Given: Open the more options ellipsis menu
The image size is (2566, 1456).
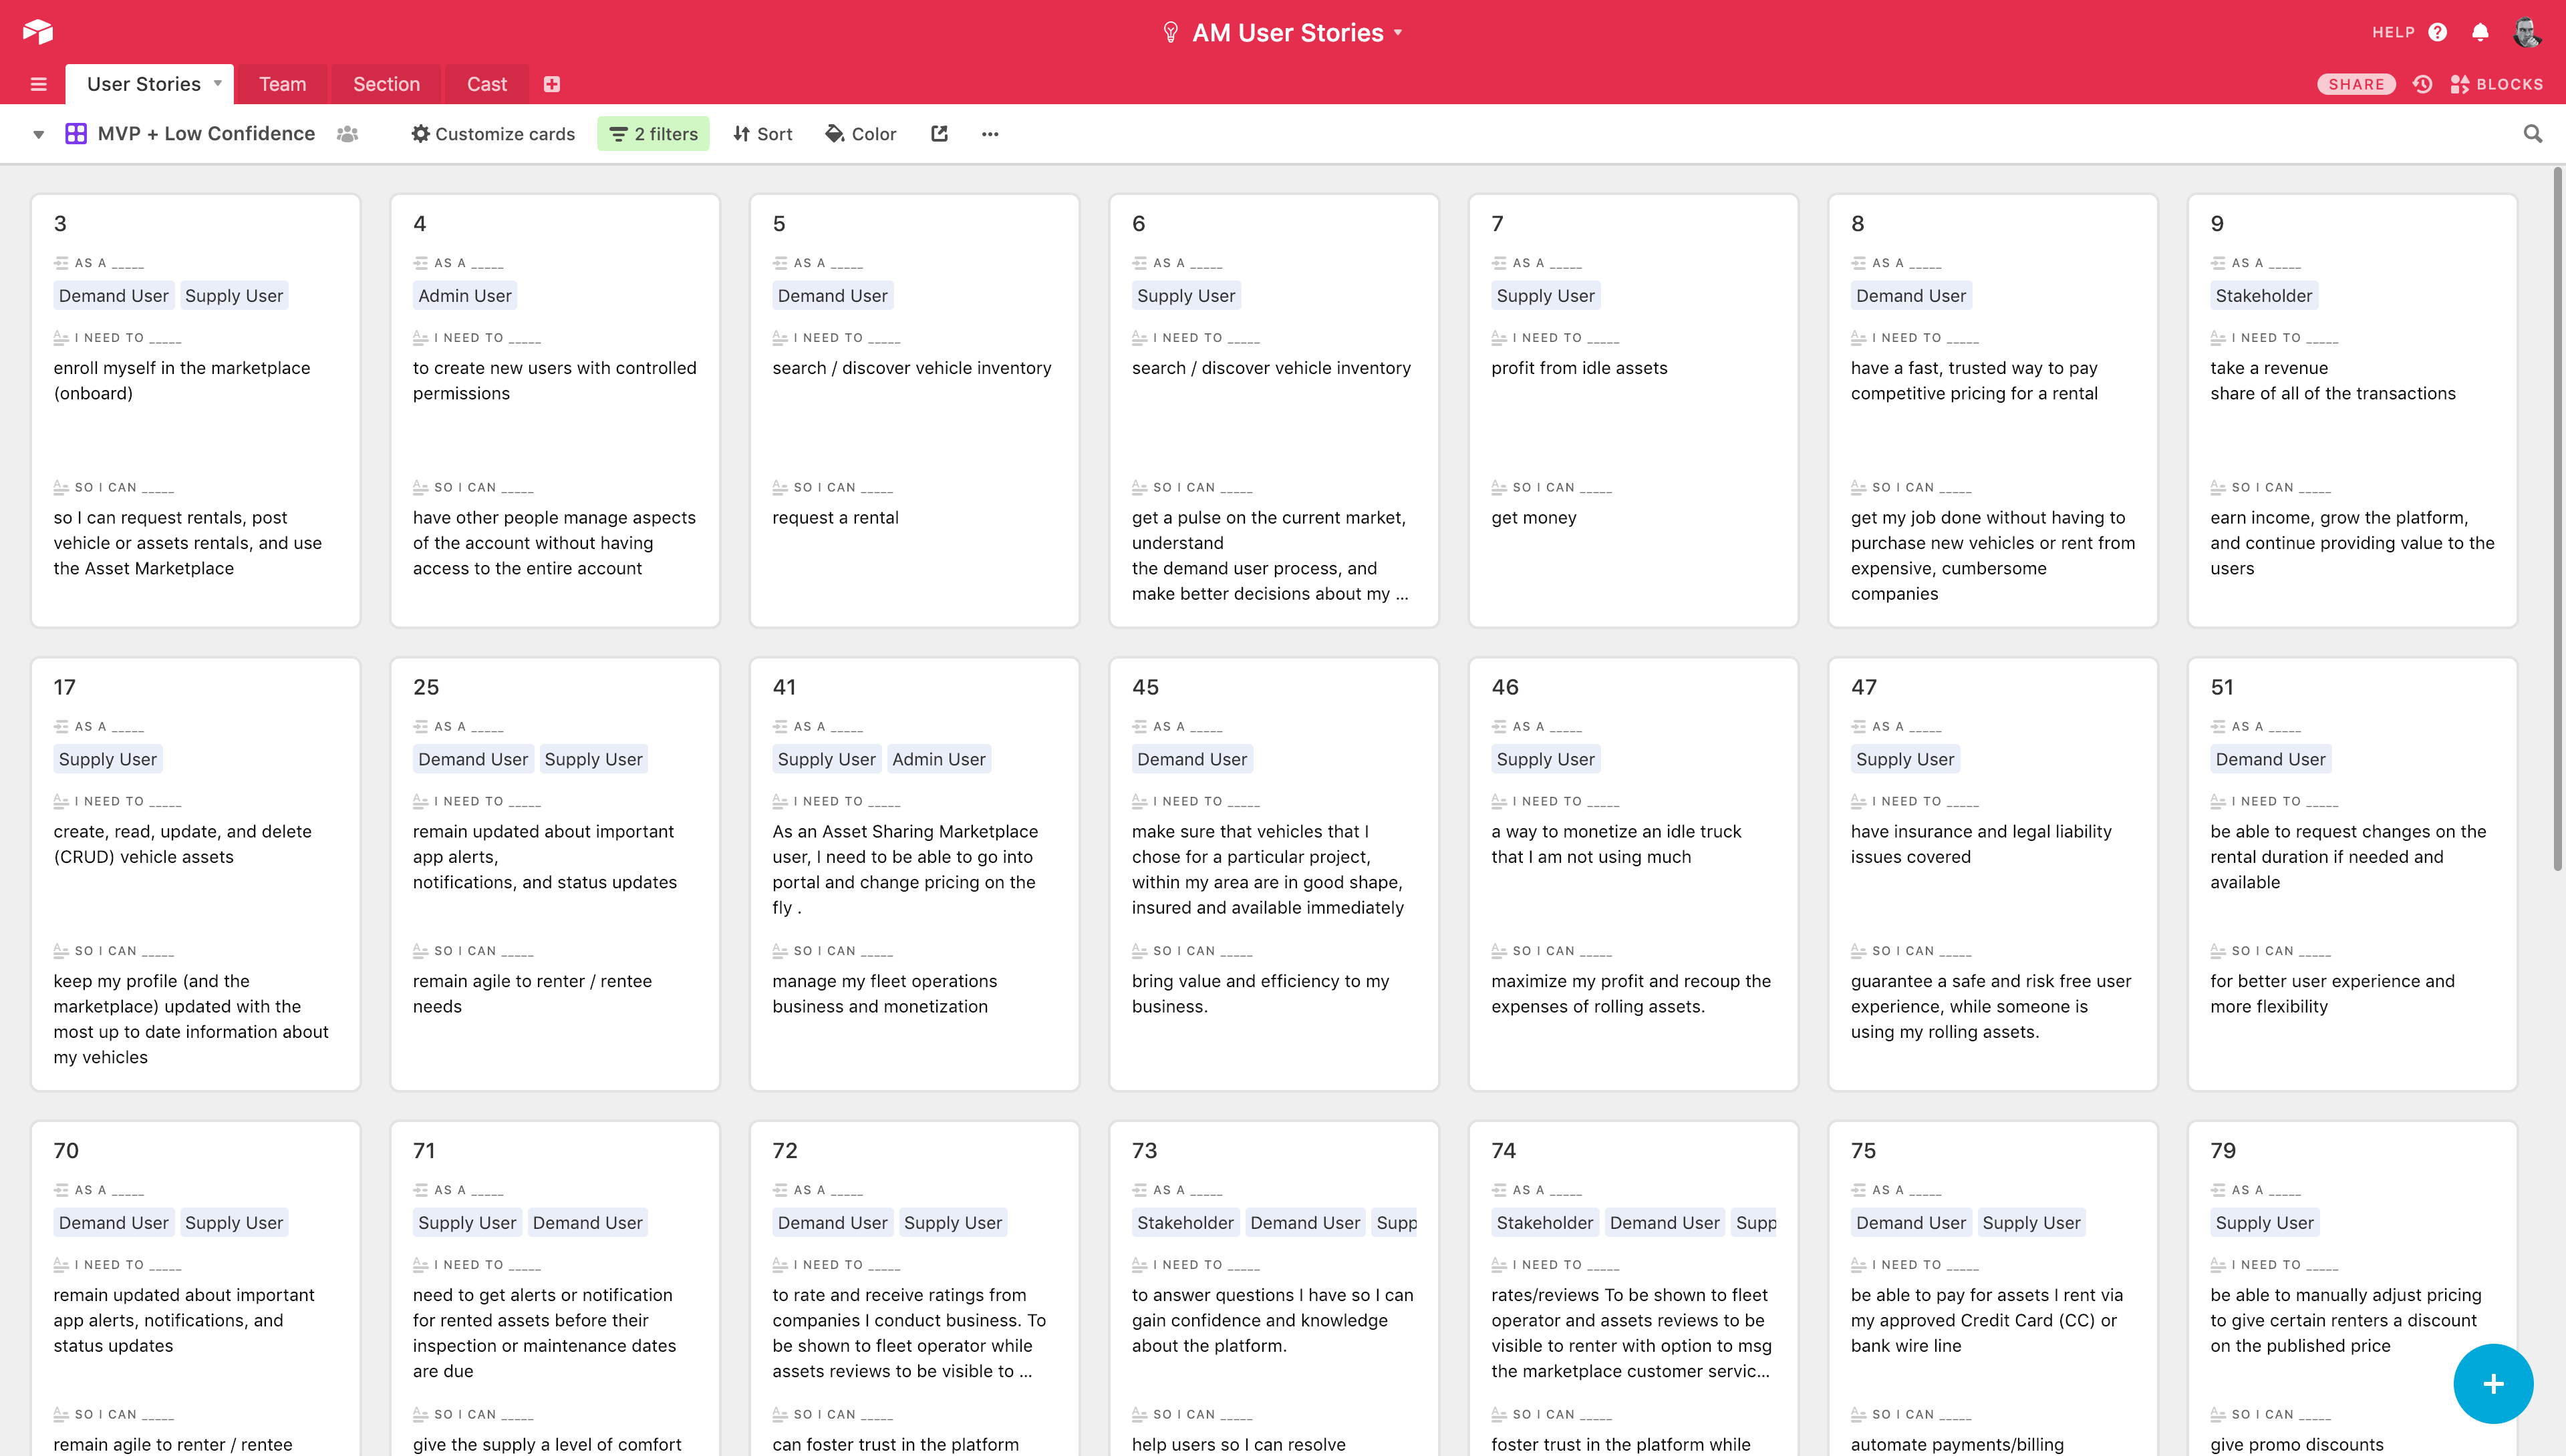Looking at the screenshot, I should coord(990,133).
